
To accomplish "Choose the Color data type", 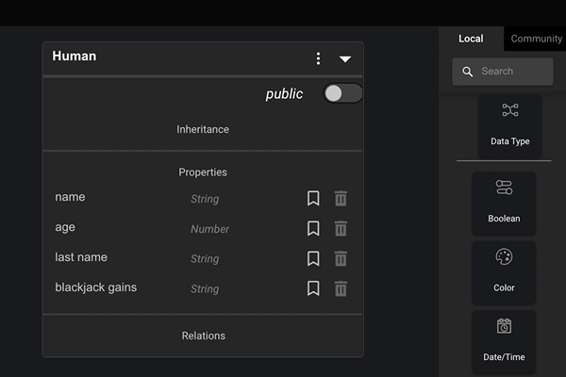I will pos(504,271).
